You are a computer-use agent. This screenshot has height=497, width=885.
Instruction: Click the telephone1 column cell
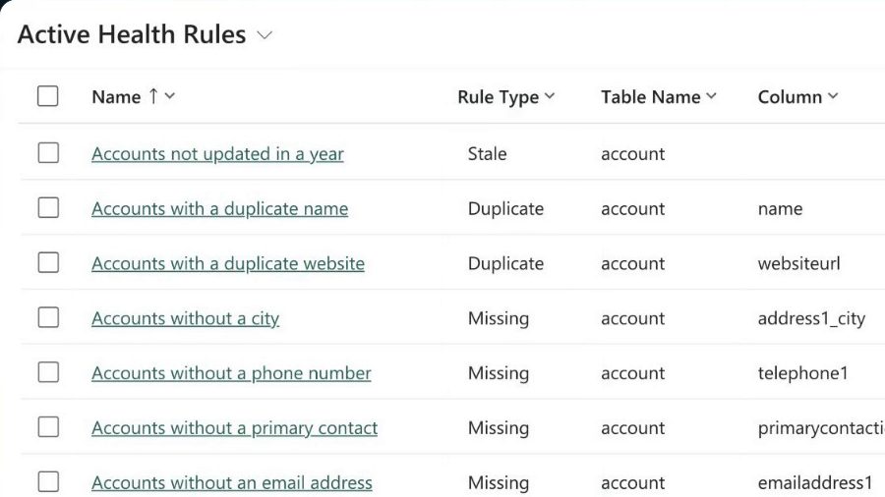tap(802, 373)
